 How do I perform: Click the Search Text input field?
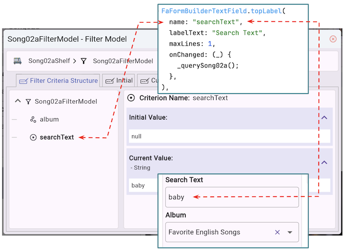[x=232, y=197]
